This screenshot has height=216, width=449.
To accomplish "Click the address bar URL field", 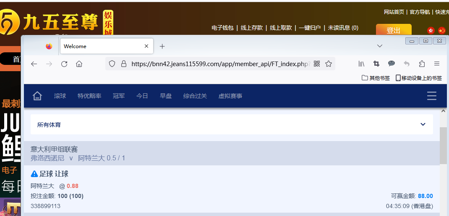I will (x=220, y=64).
